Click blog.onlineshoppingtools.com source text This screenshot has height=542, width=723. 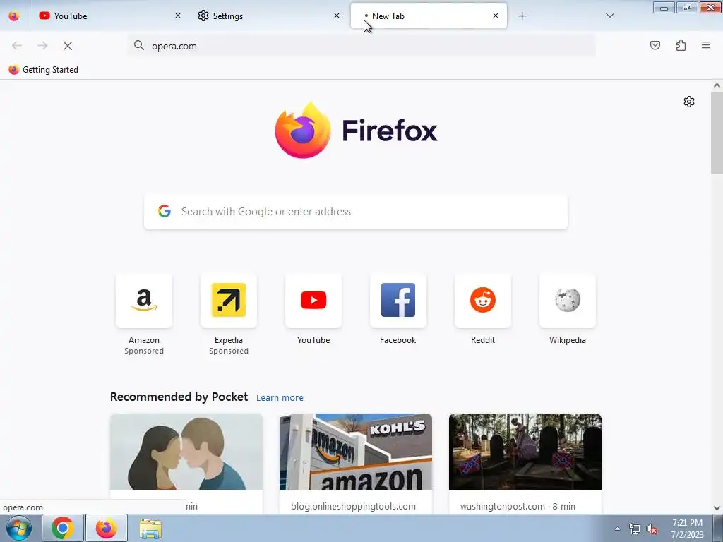(353, 506)
